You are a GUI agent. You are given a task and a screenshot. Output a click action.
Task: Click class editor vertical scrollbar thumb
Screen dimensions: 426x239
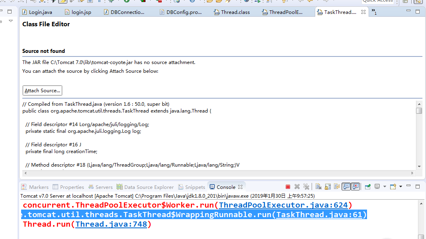pos(419,111)
